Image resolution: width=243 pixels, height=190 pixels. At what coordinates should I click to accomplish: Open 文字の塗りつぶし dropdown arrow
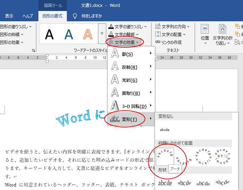coord(146,27)
